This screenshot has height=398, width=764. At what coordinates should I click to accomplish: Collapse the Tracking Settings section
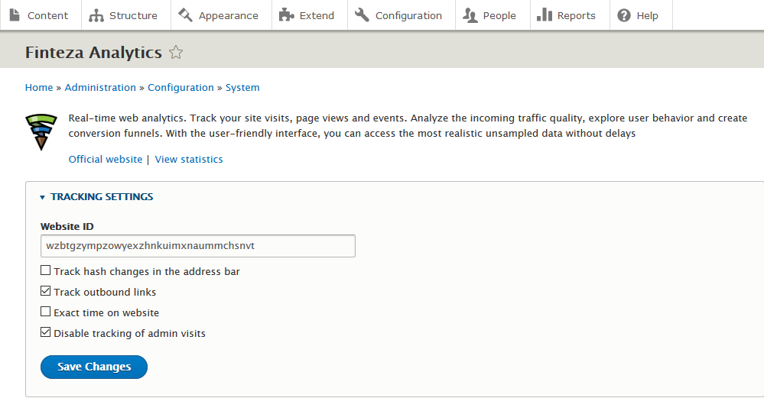pos(101,197)
